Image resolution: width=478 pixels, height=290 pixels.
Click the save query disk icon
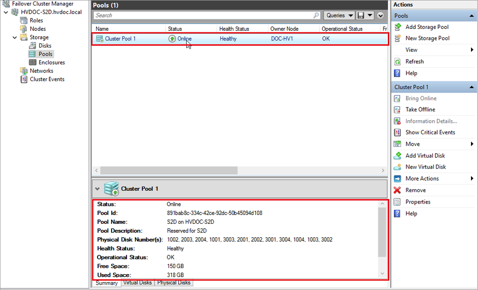(x=361, y=15)
